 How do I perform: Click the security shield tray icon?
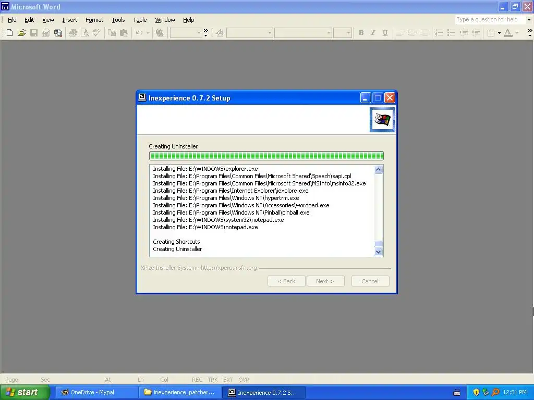coord(476,392)
